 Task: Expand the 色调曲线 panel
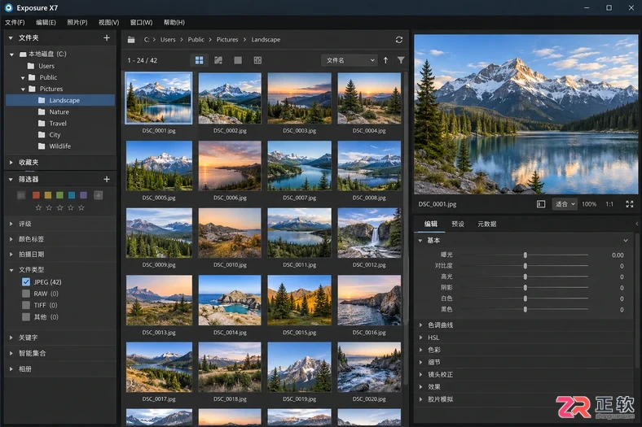click(420, 325)
